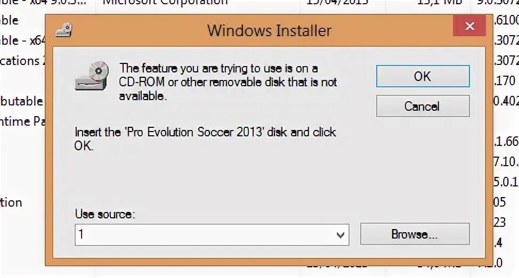Click inside the Use source field showing 1
The height and width of the screenshot is (278, 519).
212,235
